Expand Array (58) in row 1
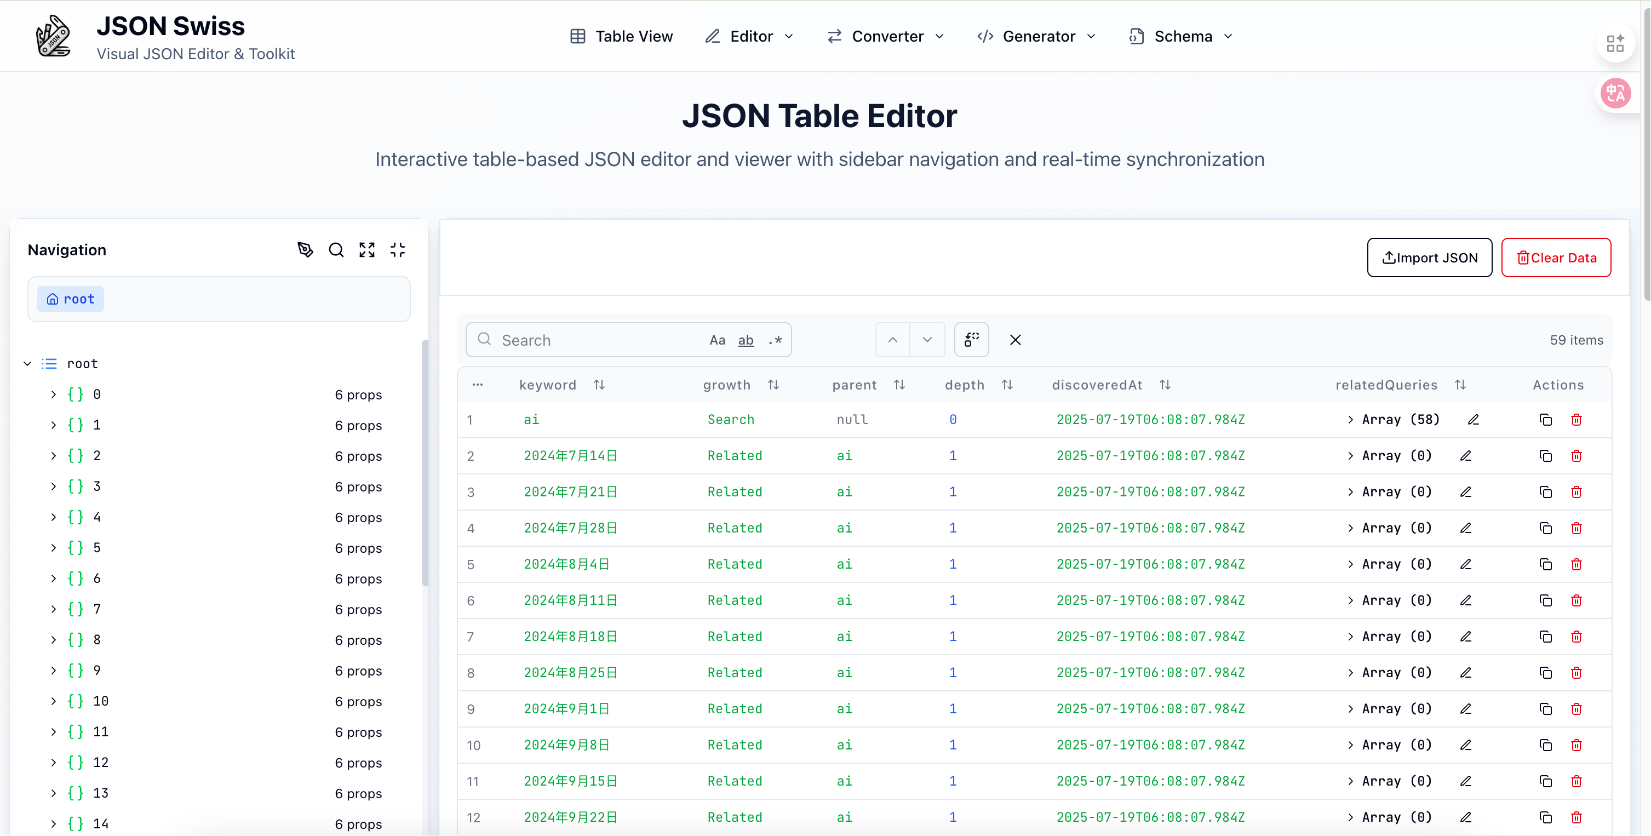 coord(1350,420)
